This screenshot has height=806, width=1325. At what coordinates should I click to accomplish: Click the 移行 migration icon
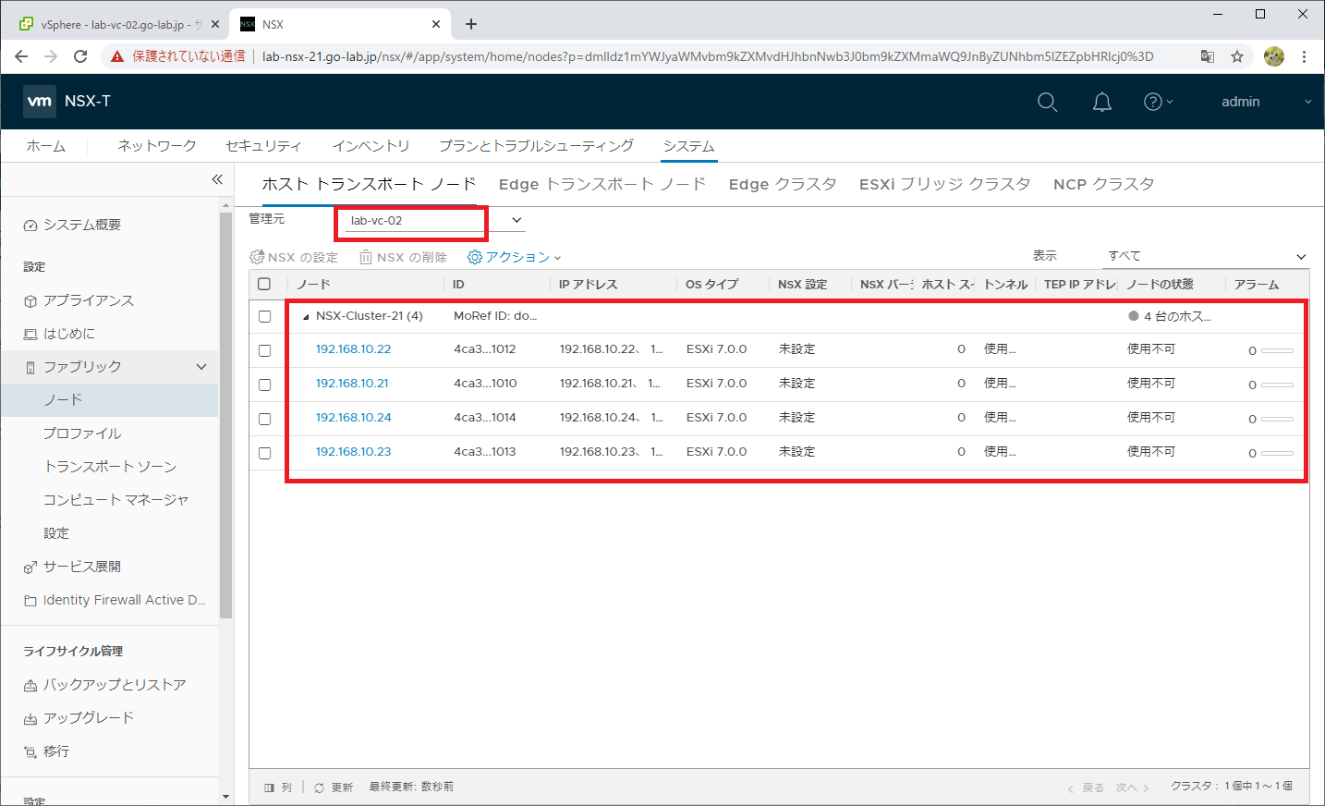pos(30,752)
